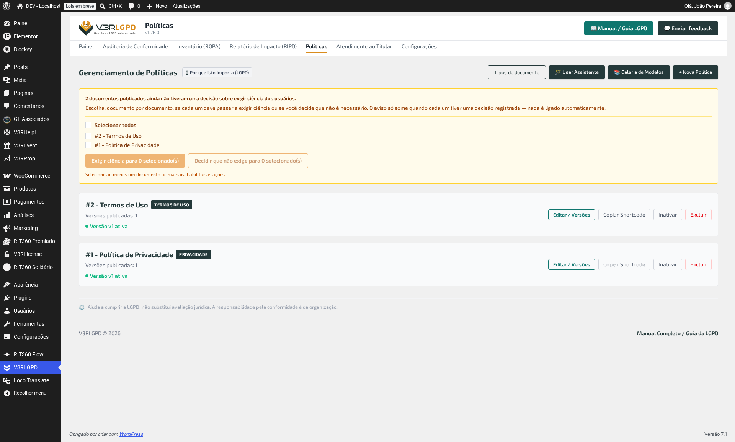Click the Ctrl+K search magnifier icon
735x442 pixels.
pyautogui.click(x=103, y=6)
